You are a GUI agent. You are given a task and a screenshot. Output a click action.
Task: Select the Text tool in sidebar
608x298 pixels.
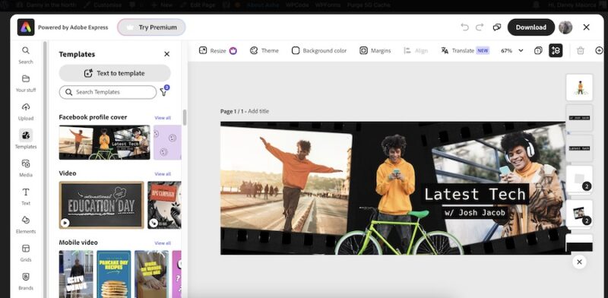click(x=26, y=196)
